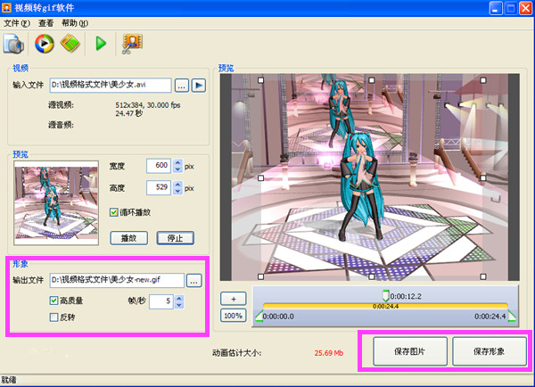Click the 100% zoom button
This screenshot has width=535, height=387.
point(234,316)
